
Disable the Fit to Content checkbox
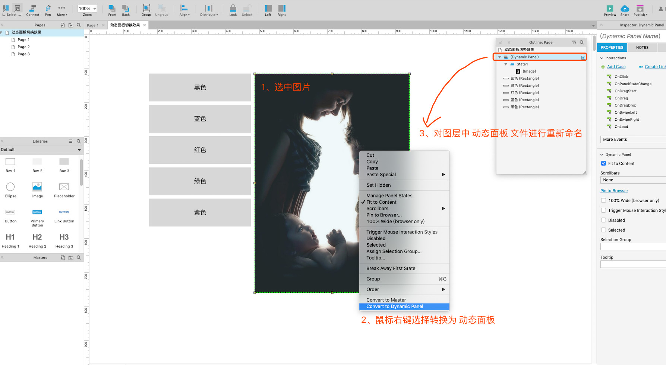tap(603, 163)
